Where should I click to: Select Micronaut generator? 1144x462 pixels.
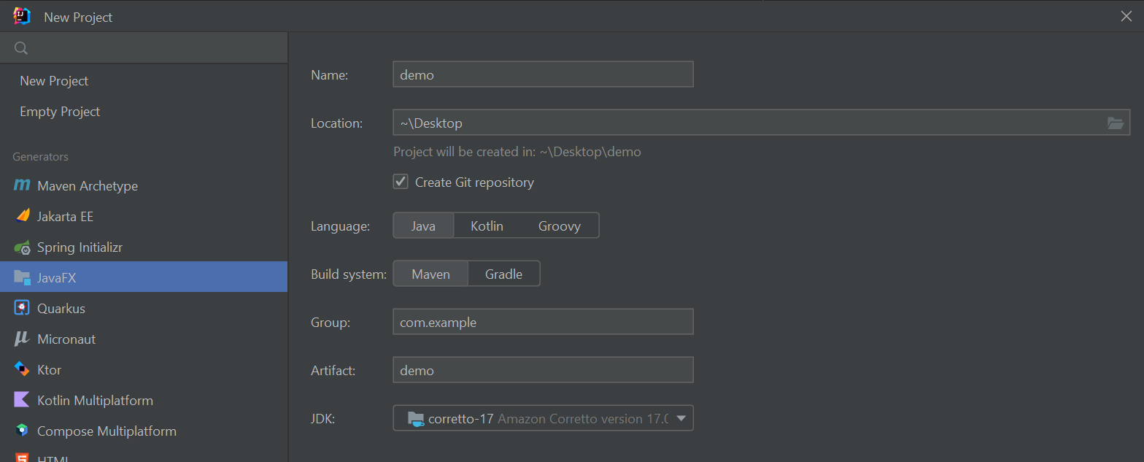coord(144,339)
